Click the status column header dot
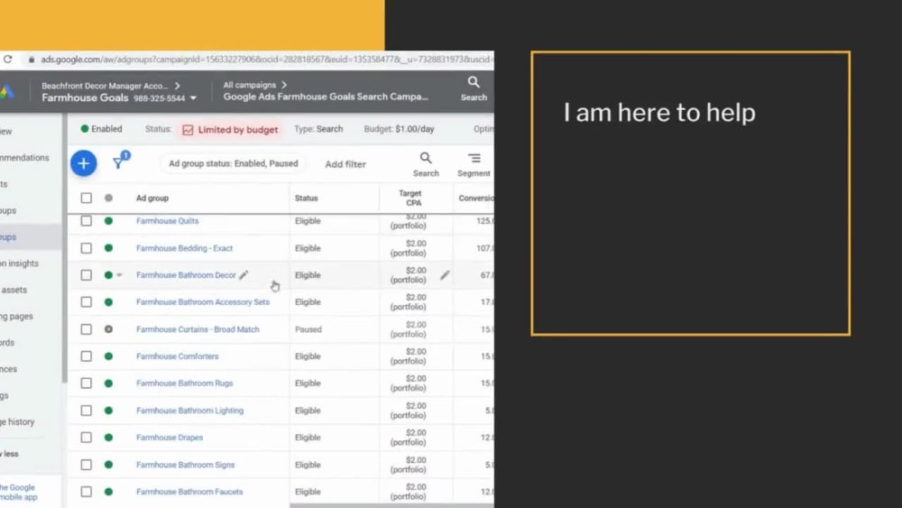902x508 pixels. (x=108, y=198)
